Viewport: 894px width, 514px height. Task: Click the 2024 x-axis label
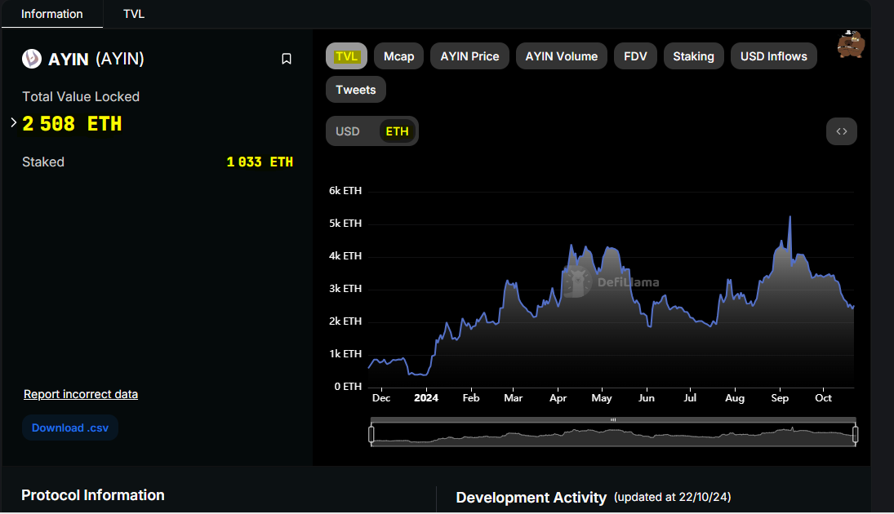point(426,398)
